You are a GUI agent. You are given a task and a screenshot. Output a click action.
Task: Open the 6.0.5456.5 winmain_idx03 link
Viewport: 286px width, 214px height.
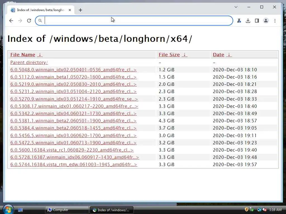pyautogui.click(x=73, y=136)
